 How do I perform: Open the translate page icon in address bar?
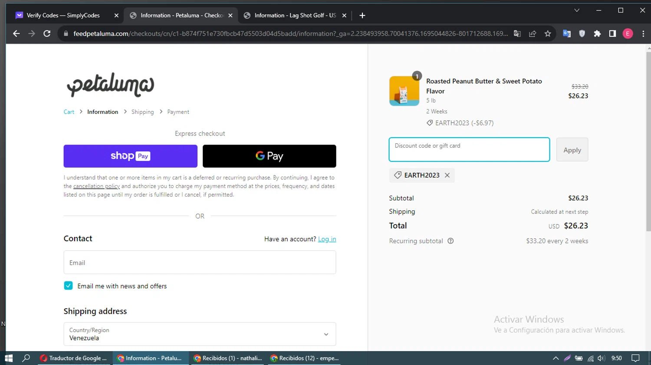point(517,33)
